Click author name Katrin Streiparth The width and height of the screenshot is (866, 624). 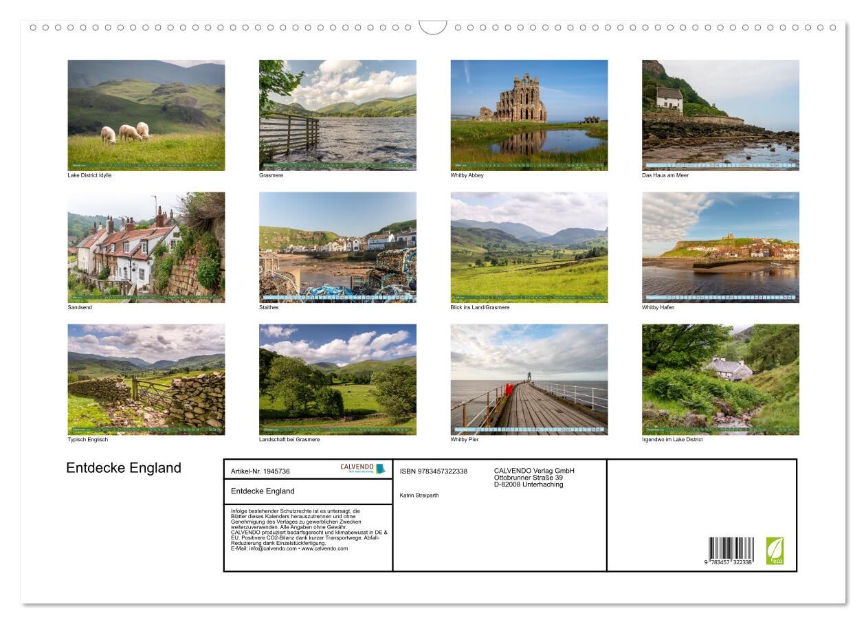(419, 495)
